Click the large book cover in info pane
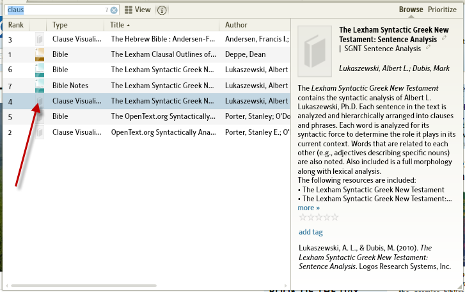Screen dimensions: 465x292 [x=315, y=51]
